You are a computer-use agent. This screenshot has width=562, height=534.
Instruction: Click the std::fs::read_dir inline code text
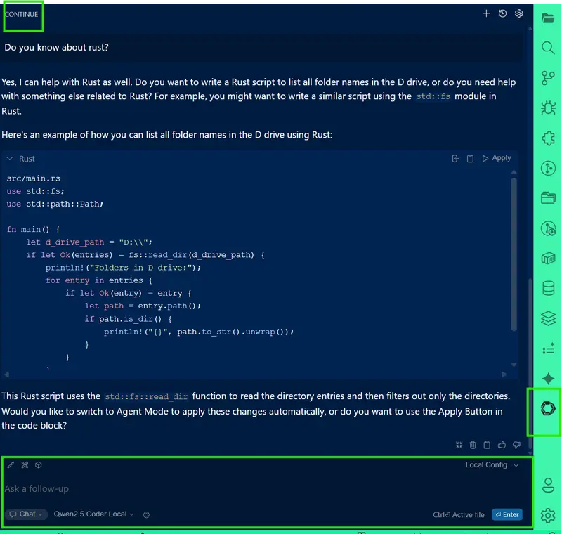point(146,396)
